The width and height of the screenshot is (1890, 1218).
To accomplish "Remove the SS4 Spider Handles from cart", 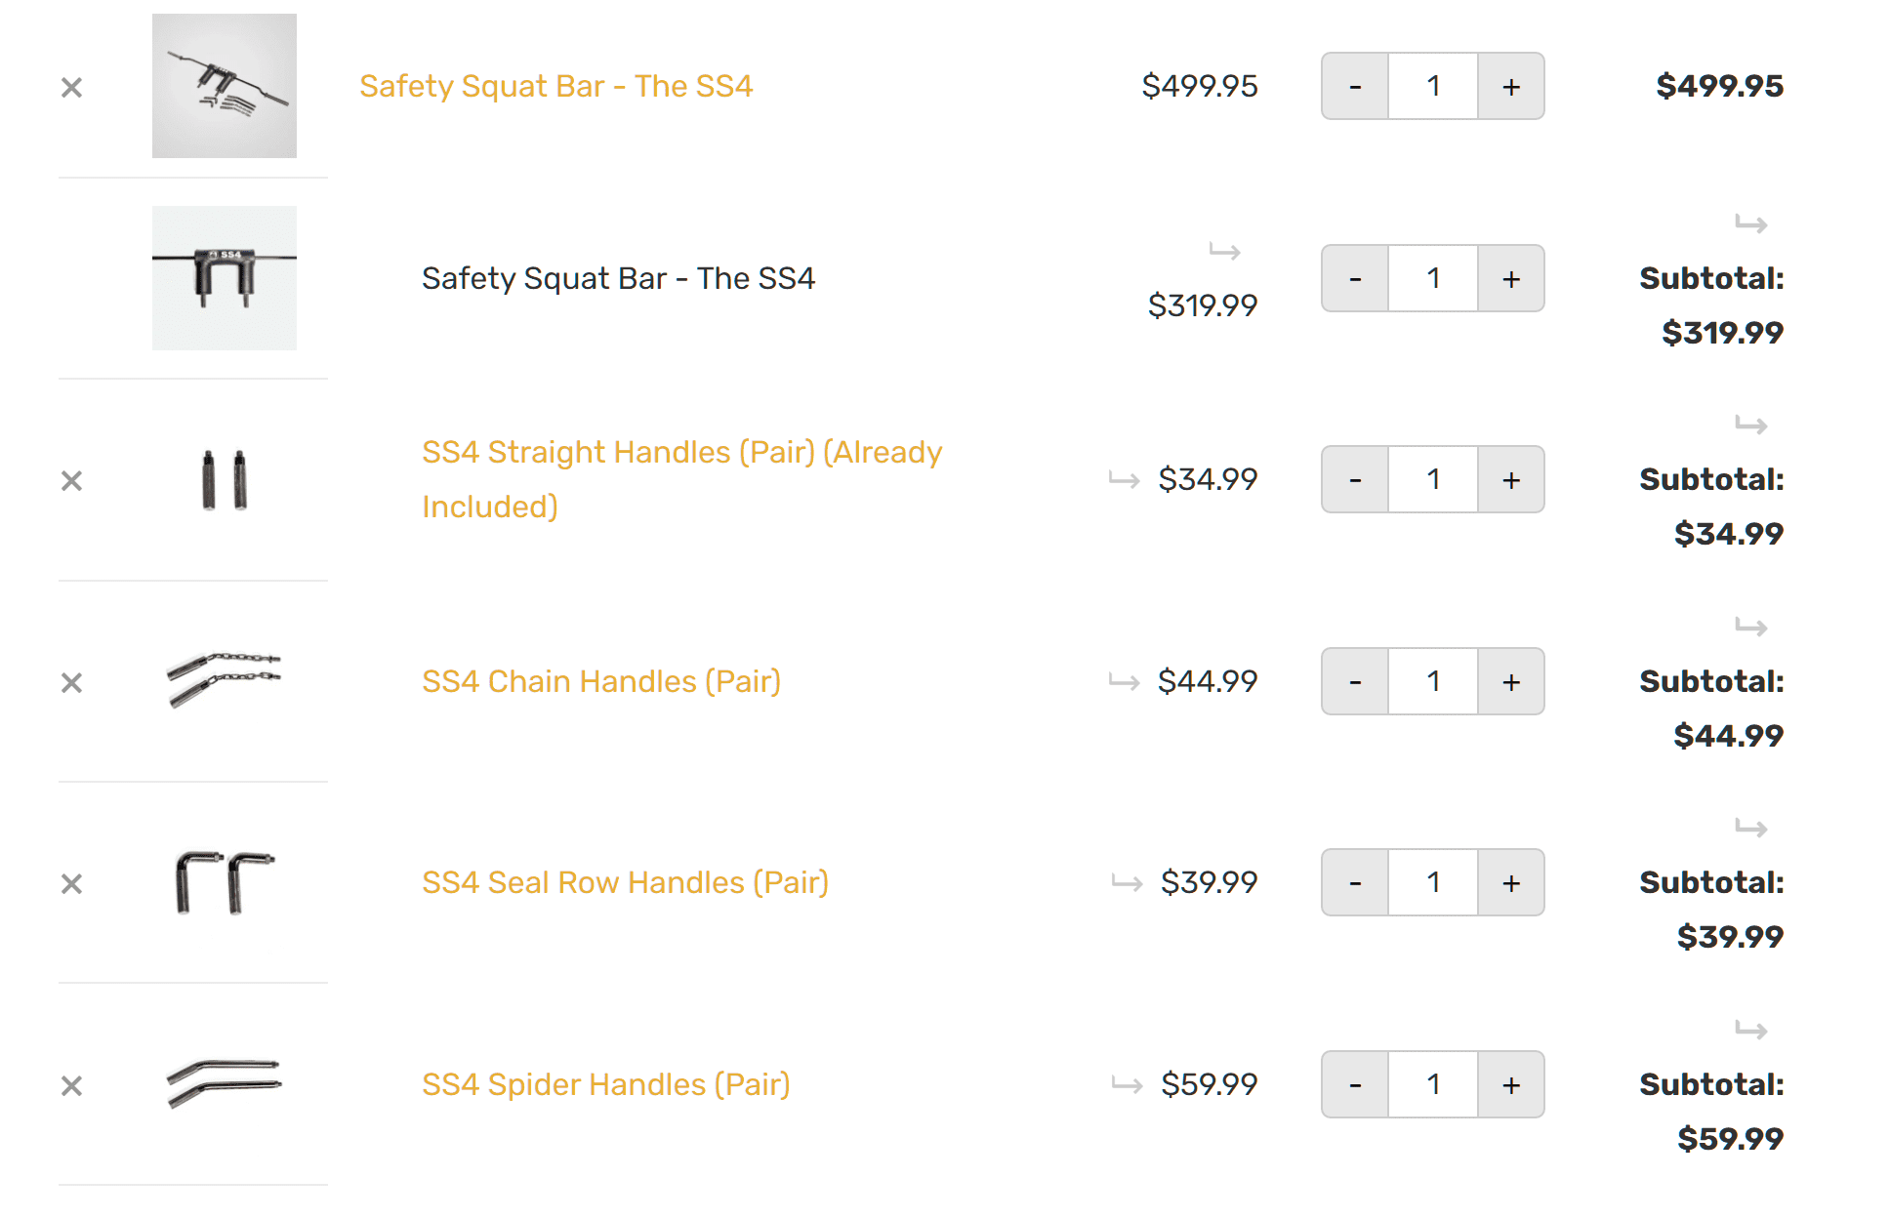I will 71,1084.
